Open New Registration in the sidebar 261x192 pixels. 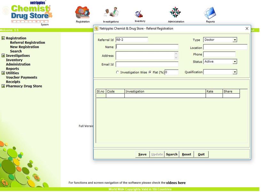click(24, 47)
